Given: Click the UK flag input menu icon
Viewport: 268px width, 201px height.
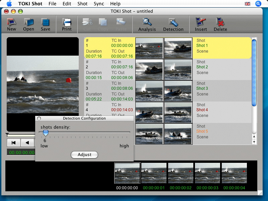Looking at the screenshot, I should (248, 4).
